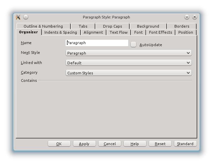Enable the AutoUpdate checkbox
The width and height of the screenshot is (213, 164).
(134, 44)
